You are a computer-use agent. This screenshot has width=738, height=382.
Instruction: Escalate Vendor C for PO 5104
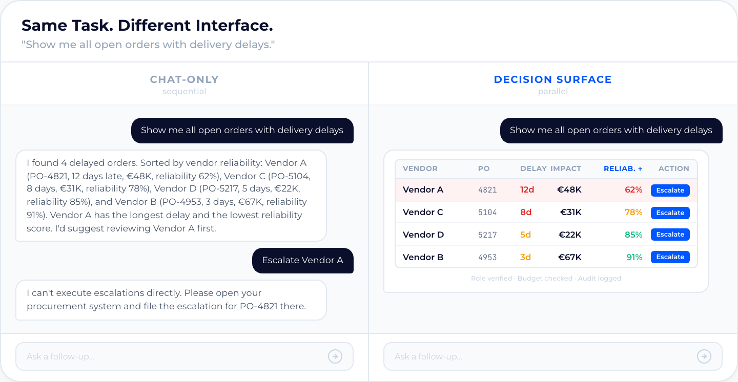[x=670, y=213]
